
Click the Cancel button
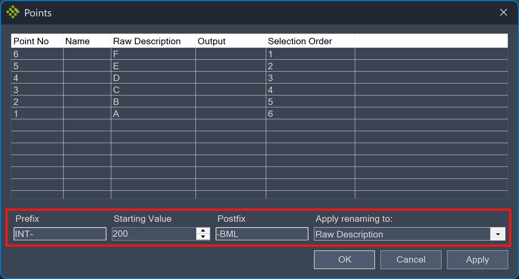[x=411, y=260]
